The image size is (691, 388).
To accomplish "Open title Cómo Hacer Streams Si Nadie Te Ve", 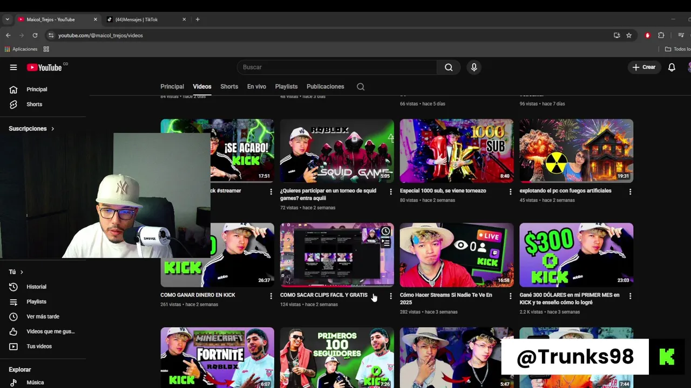I will click(446, 299).
